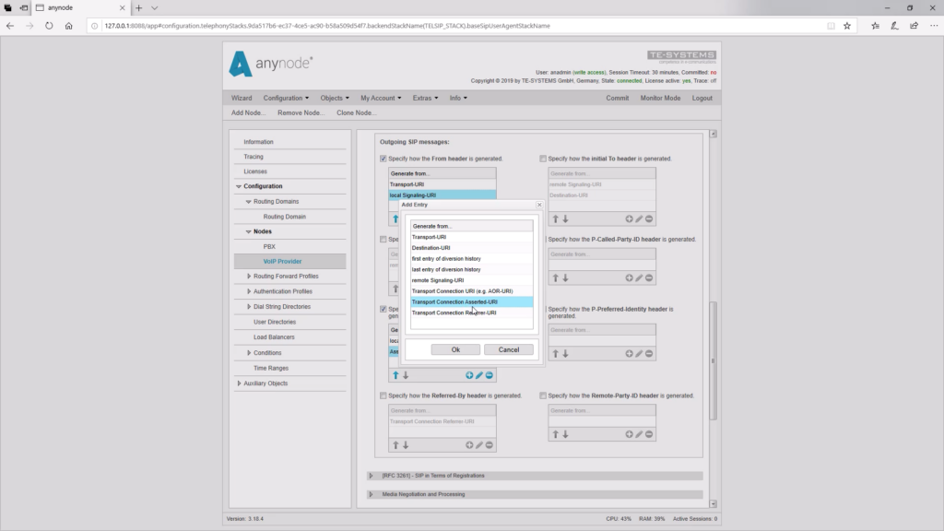
Task: Add entry to Referred-By header list
Action: click(x=469, y=445)
